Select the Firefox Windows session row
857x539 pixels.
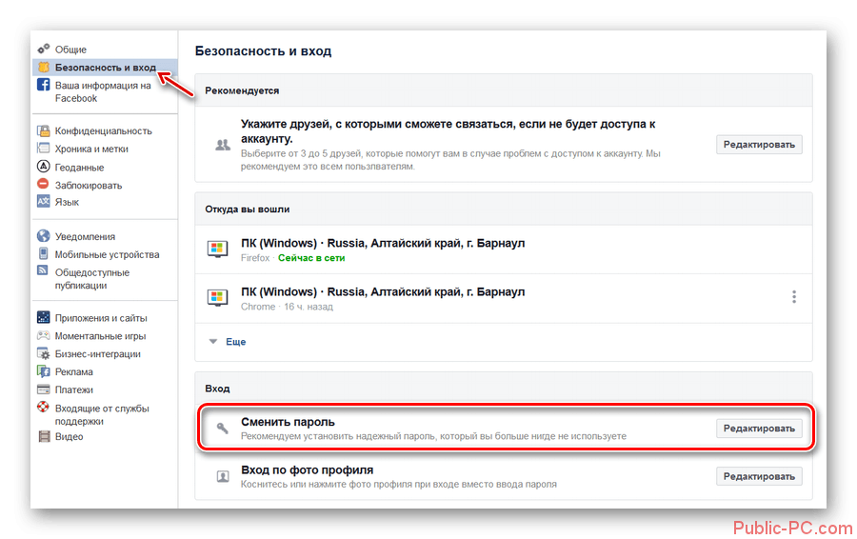tap(381, 250)
